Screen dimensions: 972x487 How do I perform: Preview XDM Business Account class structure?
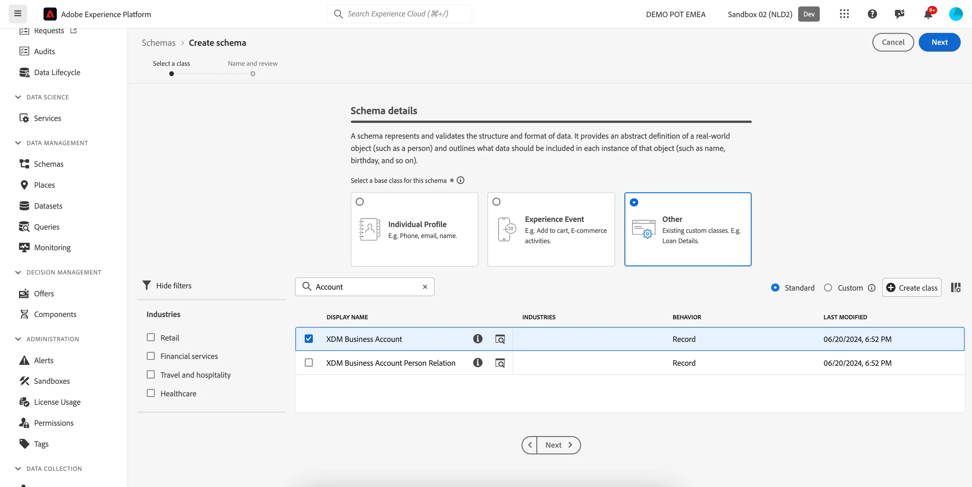[500, 339]
